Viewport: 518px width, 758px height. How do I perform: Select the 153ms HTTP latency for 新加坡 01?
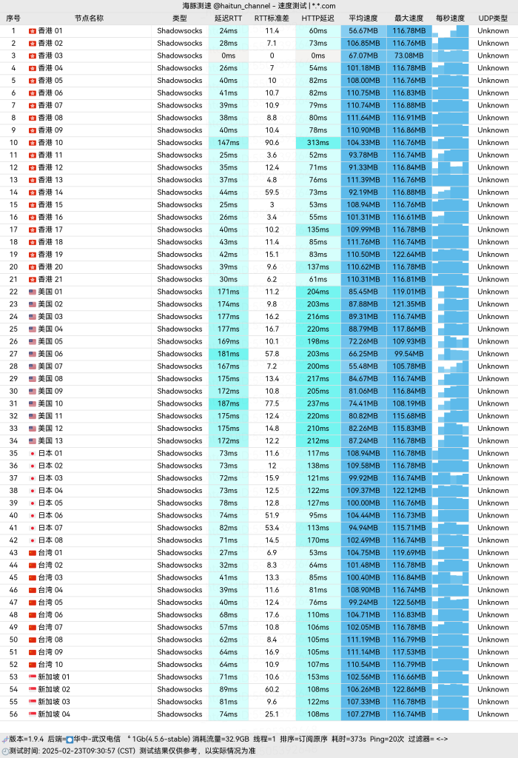[x=318, y=677]
